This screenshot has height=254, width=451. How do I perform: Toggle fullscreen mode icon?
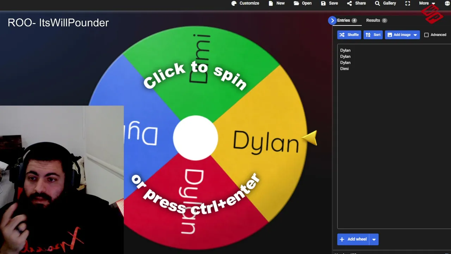tap(408, 3)
